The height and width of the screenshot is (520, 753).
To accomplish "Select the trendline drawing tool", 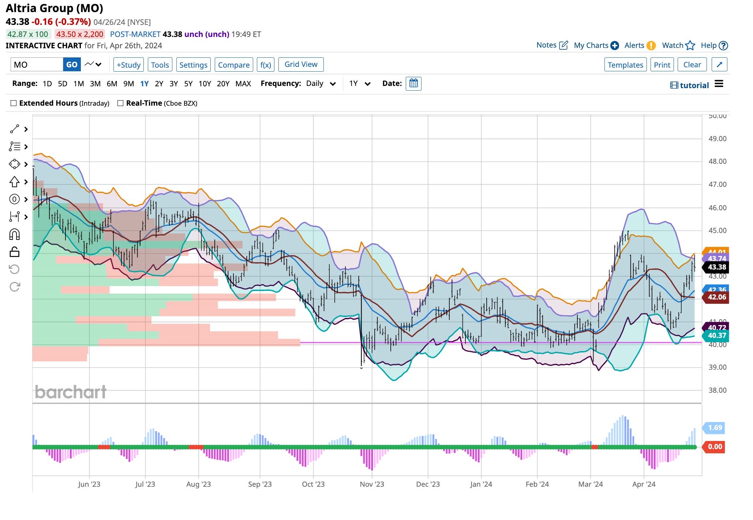I will (x=15, y=129).
